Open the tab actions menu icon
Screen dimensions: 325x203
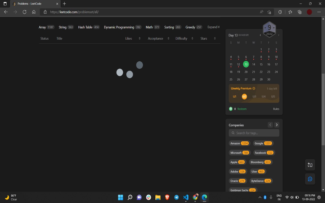point(5,4)
